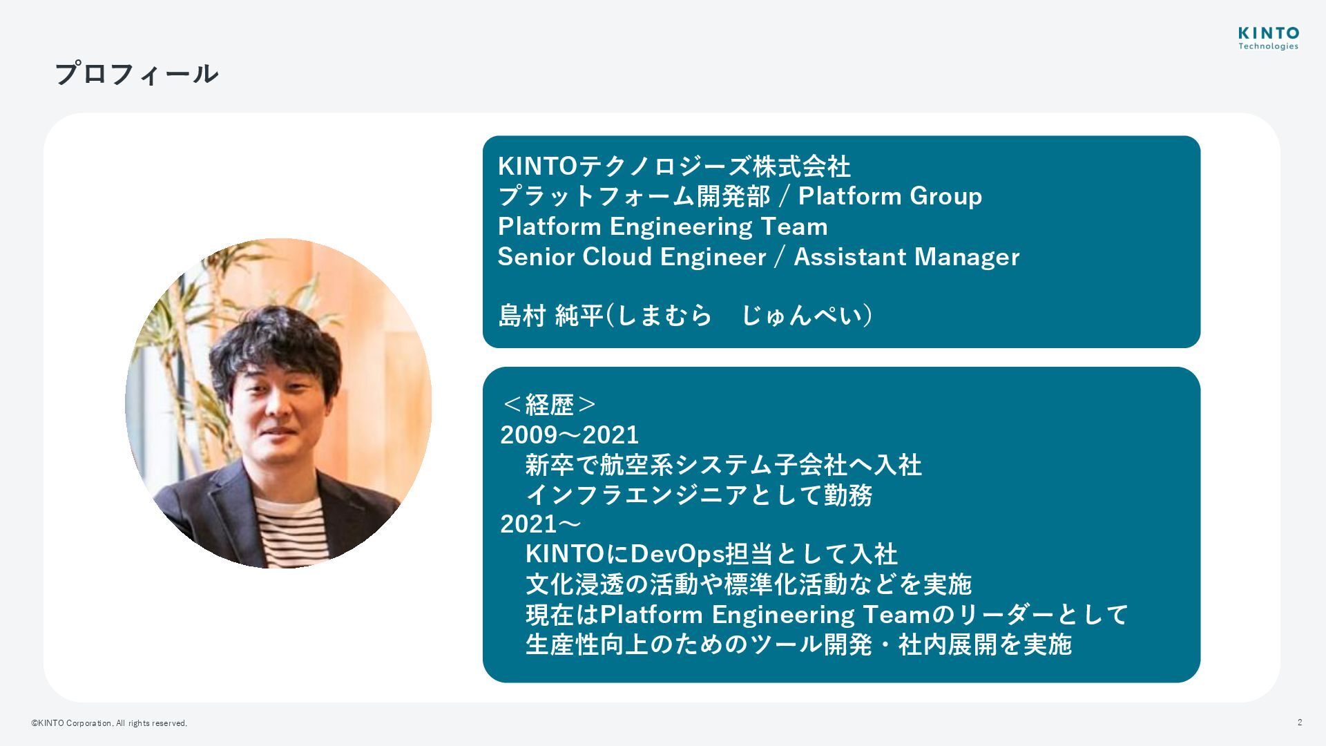Click the KINTOにDevOps担当として入社 line
This screenshot has width=1326, height=746.
711,554
